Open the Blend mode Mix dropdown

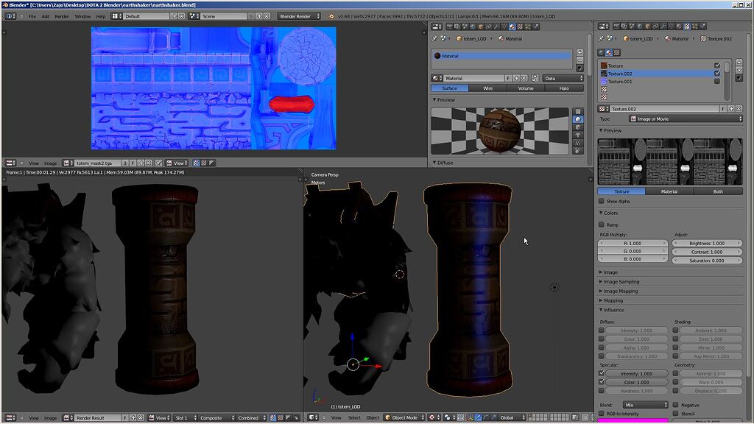click(x=645, y=406)
